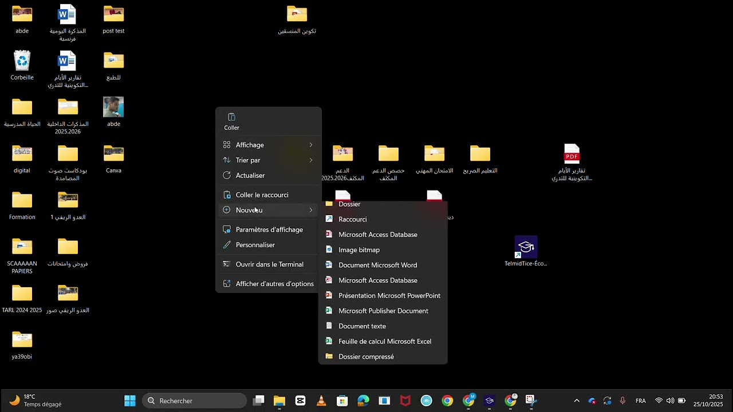Open the Snipping Tool in taskbar
Viewport: 733px width, 412px height.
(531, 401)
